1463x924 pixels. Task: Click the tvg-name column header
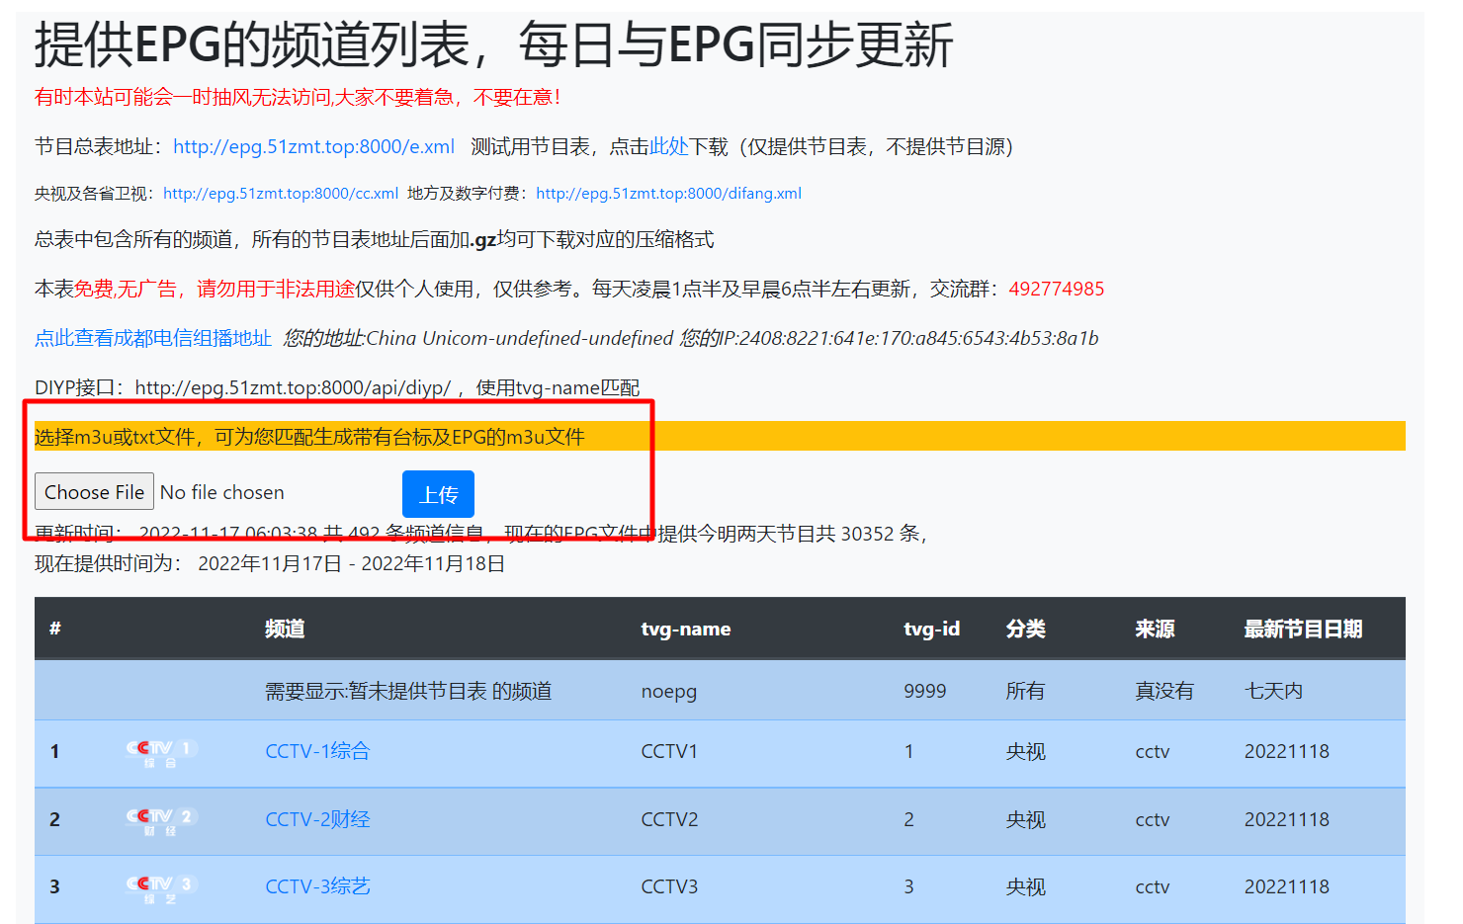tap(686, 630)
